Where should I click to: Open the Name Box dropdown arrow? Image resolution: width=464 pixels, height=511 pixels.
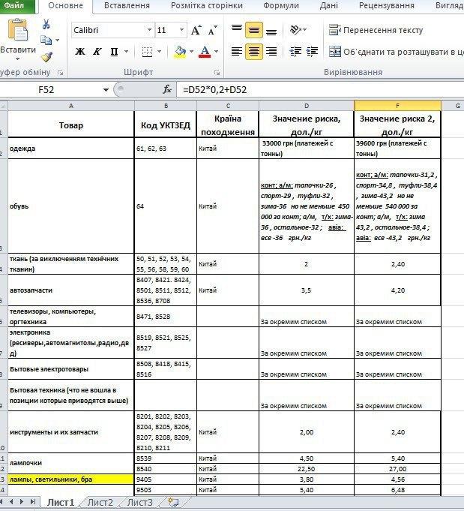(x=106, y=89)
